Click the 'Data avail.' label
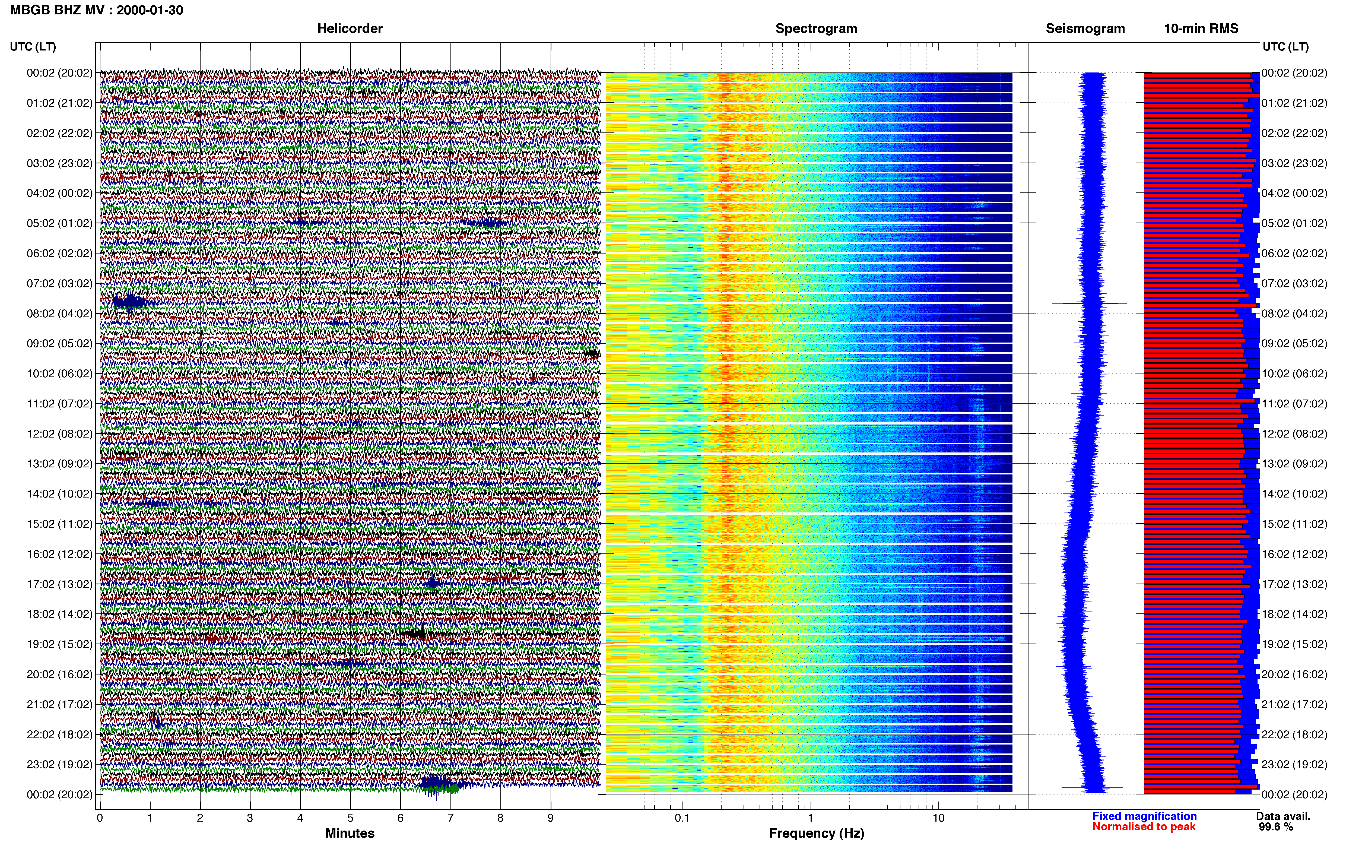 coord(1283,816)
